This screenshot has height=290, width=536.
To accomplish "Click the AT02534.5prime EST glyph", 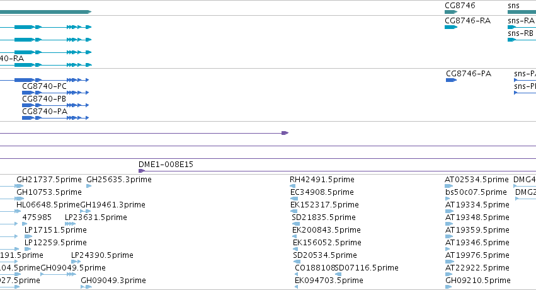I will [449, 186].
